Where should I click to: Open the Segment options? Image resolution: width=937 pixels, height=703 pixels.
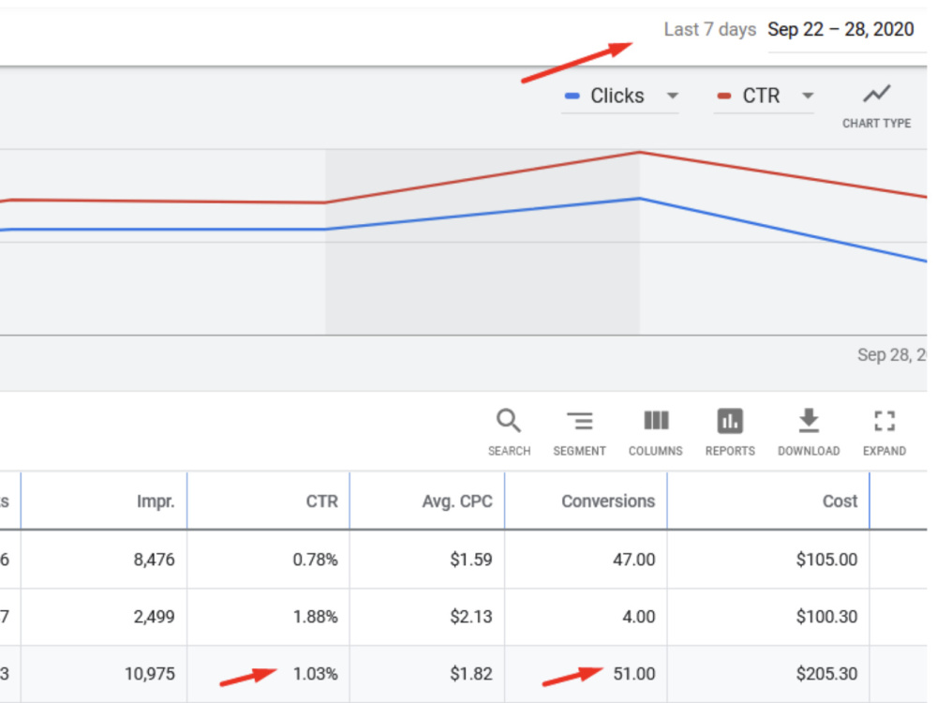579,432
